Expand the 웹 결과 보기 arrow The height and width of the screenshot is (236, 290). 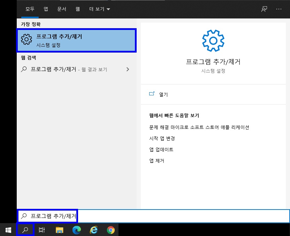128,69
